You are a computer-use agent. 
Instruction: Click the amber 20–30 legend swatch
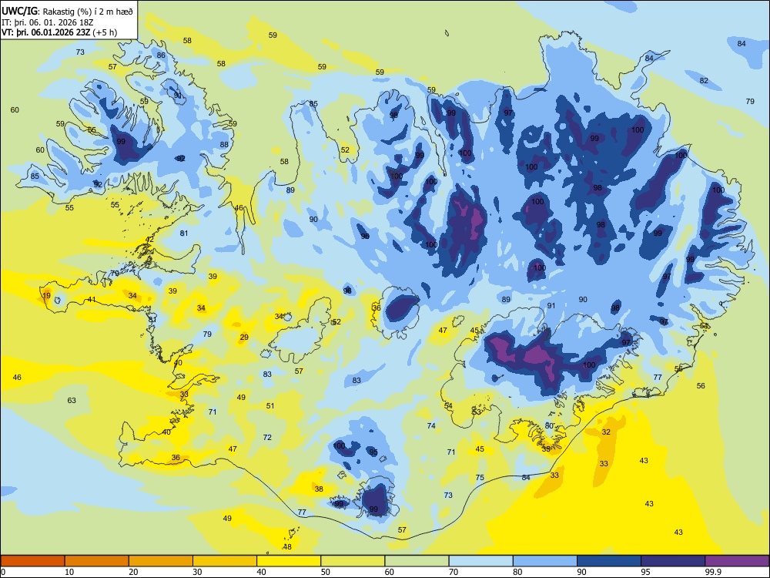coord(161,561)
